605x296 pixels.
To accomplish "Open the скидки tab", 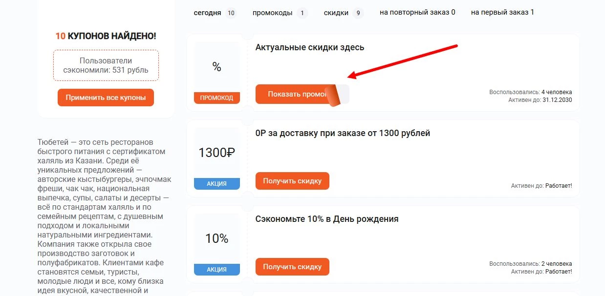I will click(x=335, y=13).
